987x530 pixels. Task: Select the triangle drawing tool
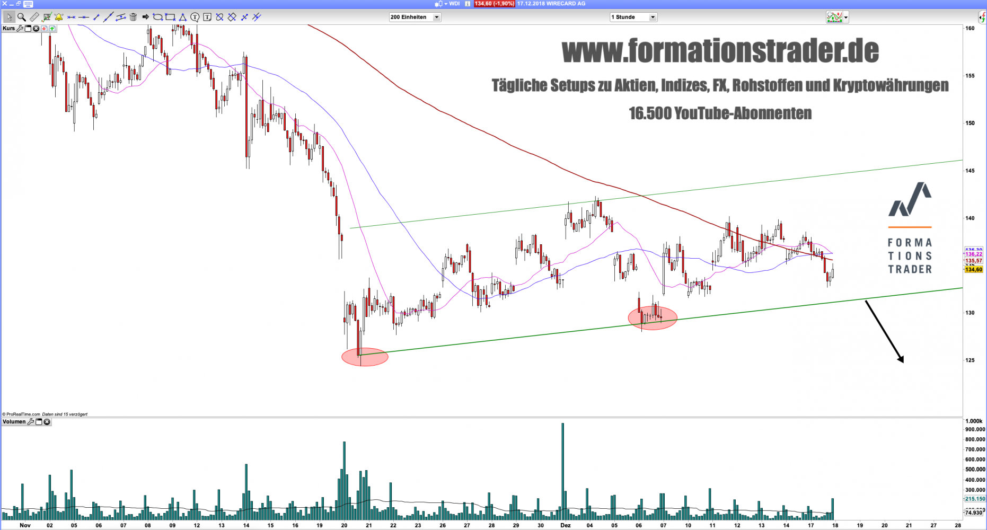(182, 17)
